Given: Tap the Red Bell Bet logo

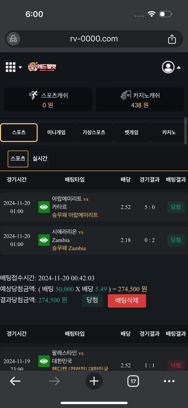Looking at the screenshot, I should pyautogui.click(x=42, y=67).
